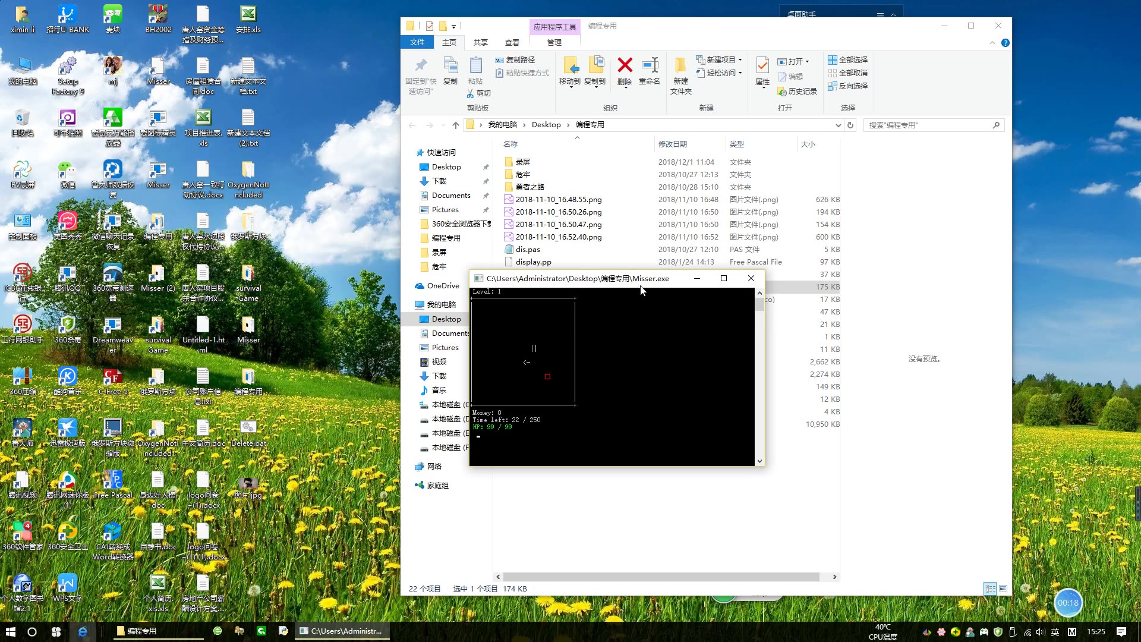Click the search box for 编程专用
The width and height of the screenshot is (1141, 642).
pyautogui.click(x=927, y=125)
